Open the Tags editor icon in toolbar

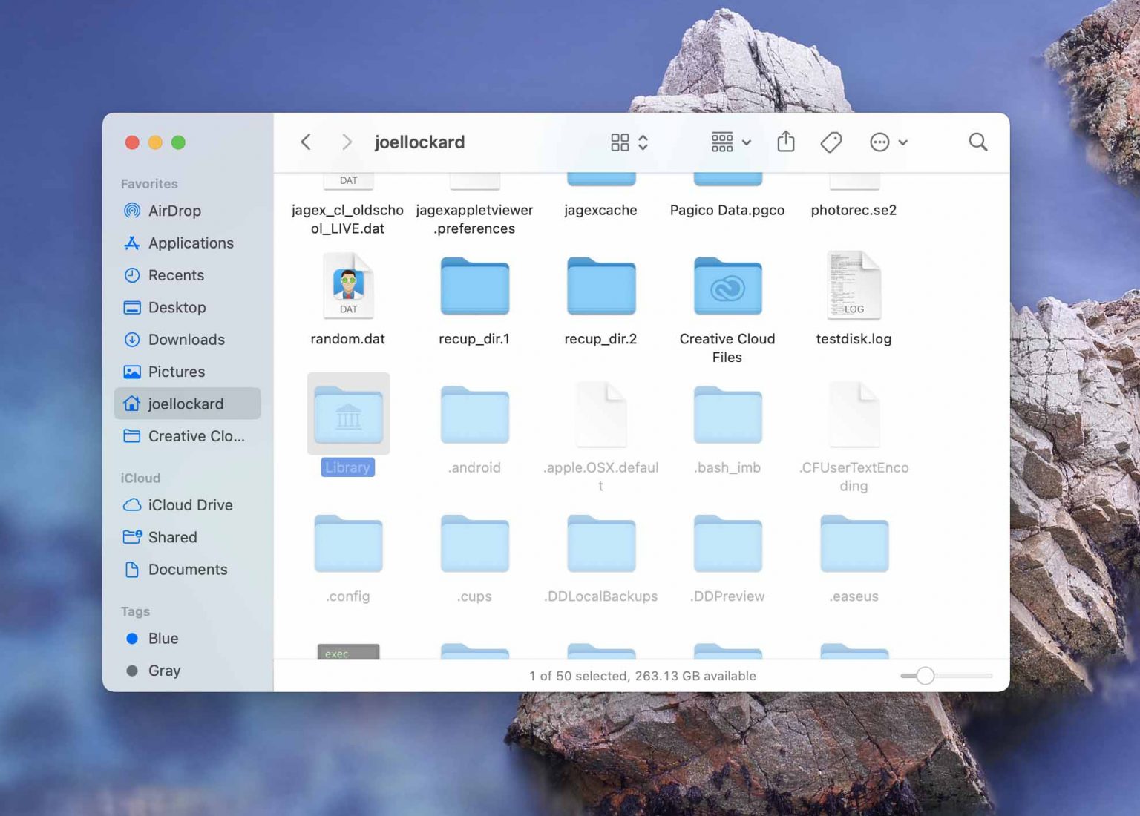(x=831, y=142)
